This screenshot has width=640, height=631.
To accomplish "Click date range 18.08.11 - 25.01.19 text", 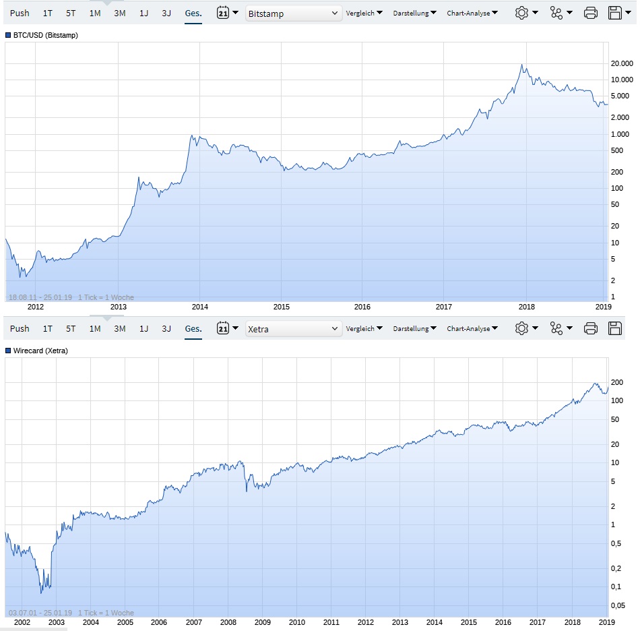I will click(x=40, y=297).
